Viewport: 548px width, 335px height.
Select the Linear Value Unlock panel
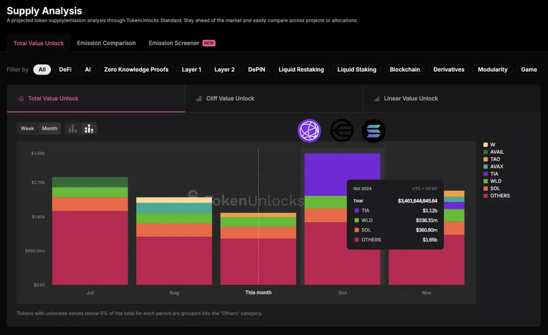coord(452,99)
